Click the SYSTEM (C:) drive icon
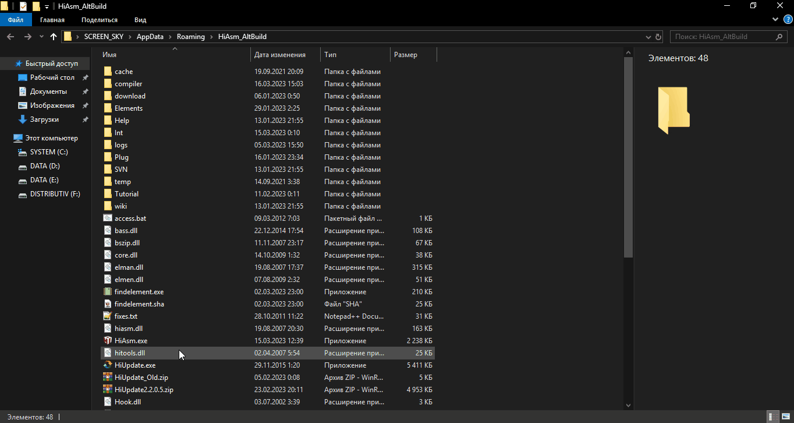Screen dimensions: 794x423 coord(23,152)
